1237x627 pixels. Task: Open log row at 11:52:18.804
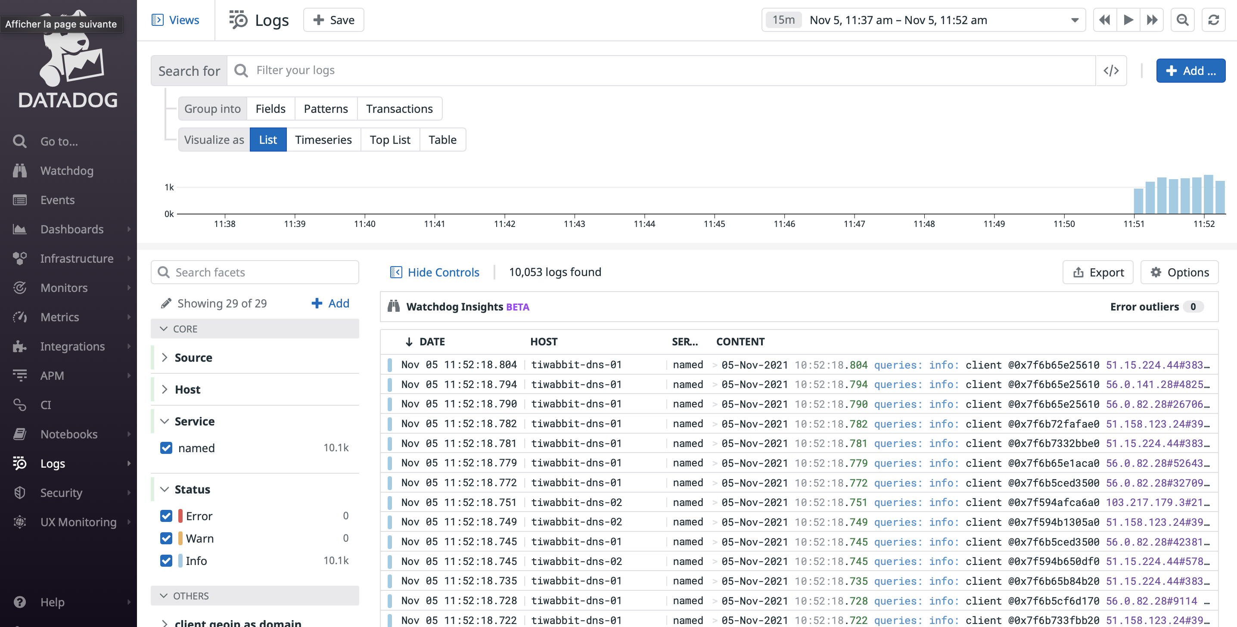799,364
